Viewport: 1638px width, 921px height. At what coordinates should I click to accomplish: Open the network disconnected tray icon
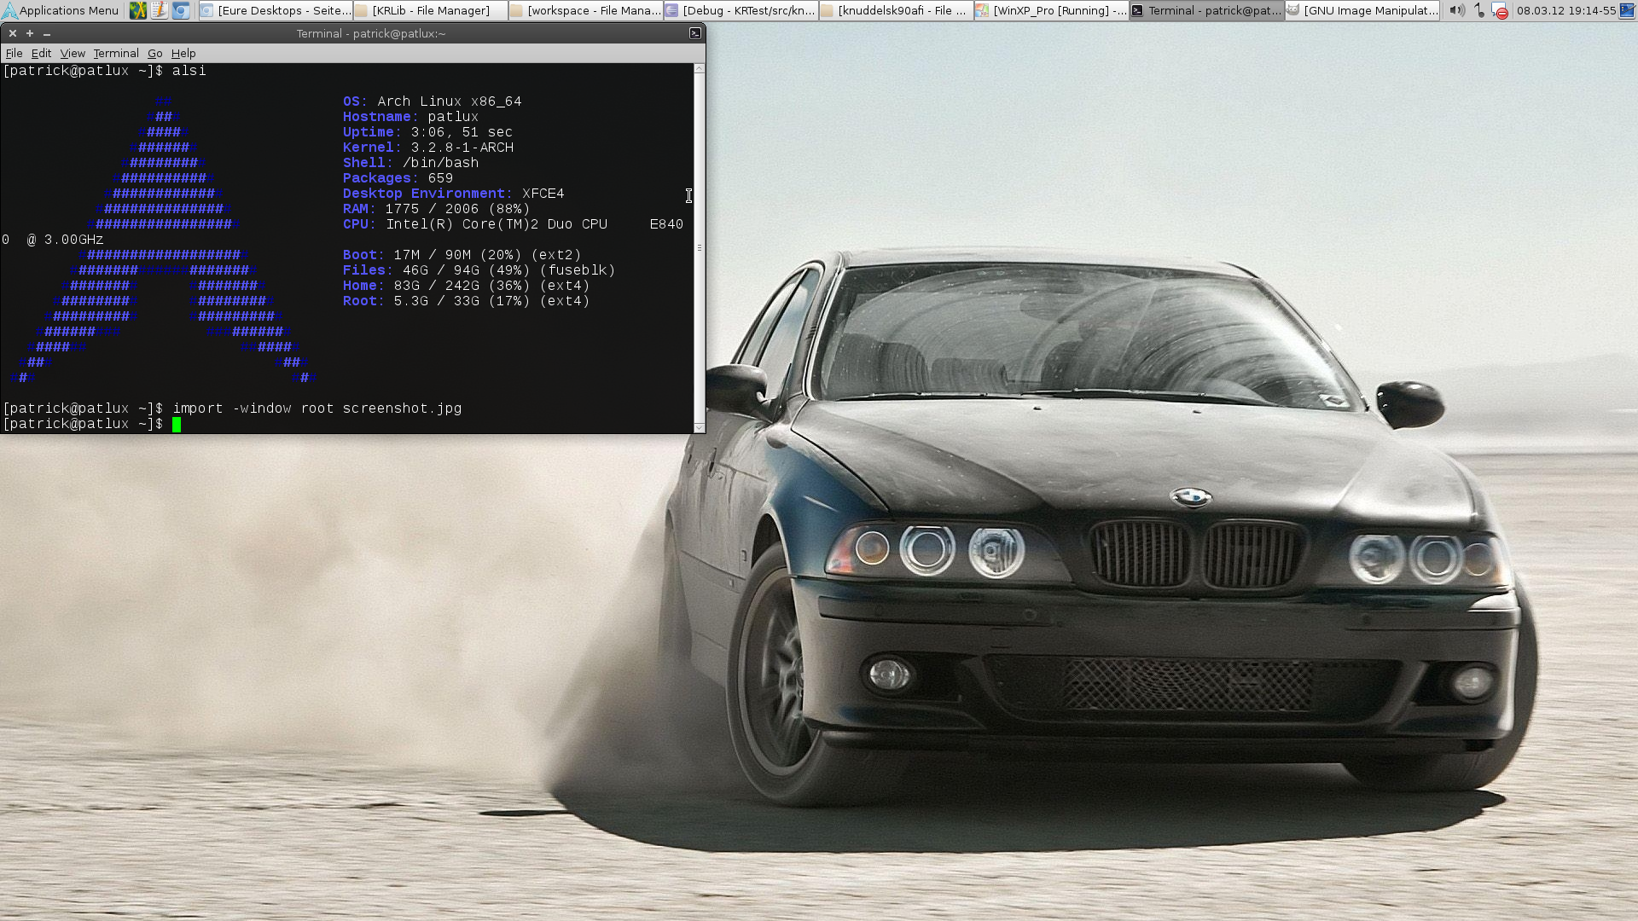1500,10
